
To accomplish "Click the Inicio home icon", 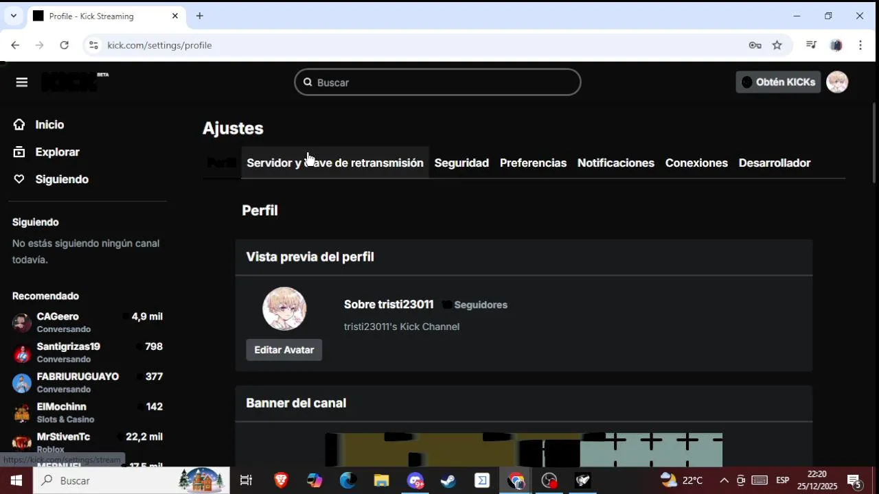I will point(19,125).
